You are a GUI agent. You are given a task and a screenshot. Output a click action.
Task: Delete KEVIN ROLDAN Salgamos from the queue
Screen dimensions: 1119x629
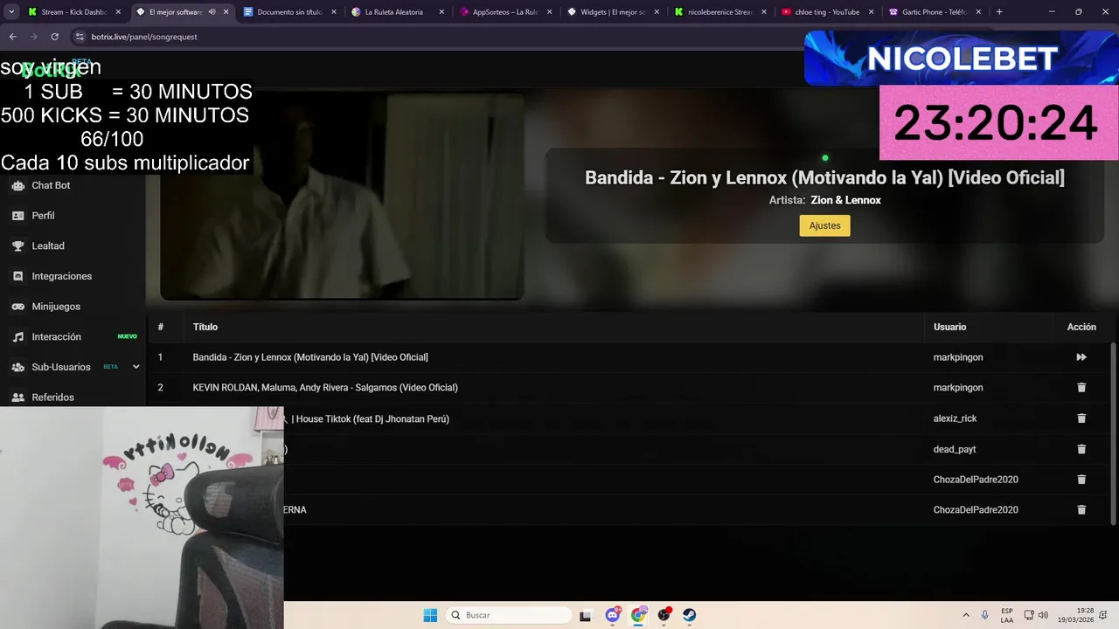pos(1081,388)
